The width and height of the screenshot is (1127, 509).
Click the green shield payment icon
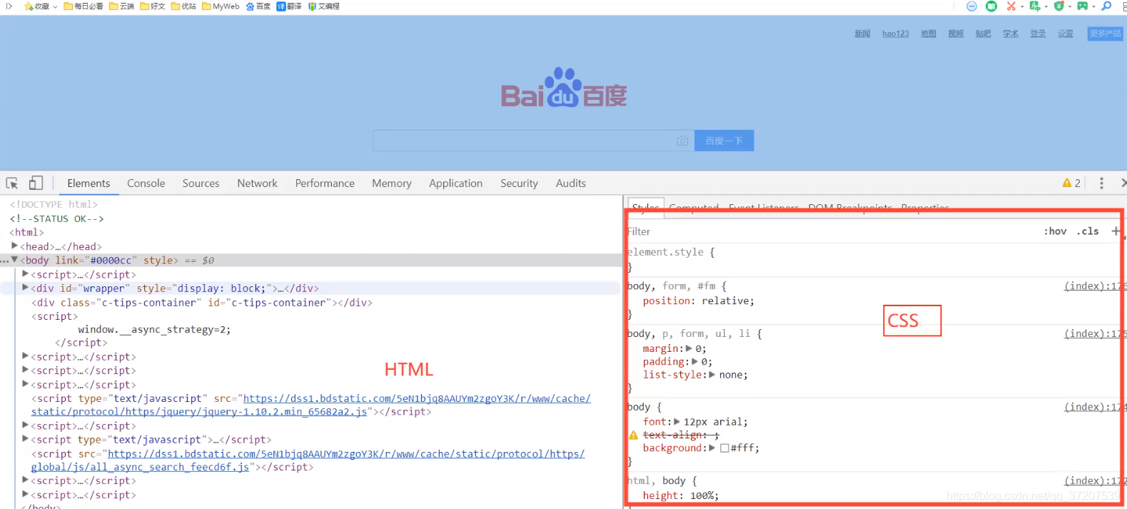pyautogui.click(x=1059, y=6)
